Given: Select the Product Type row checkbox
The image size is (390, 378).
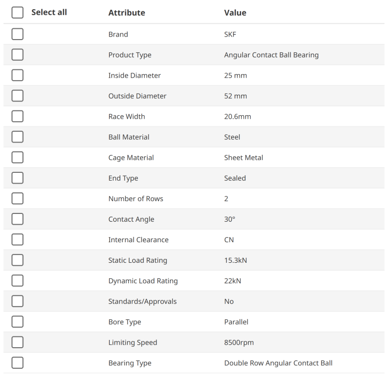Looking at the screenshot, I should pyautogui.click(x=18, y=55).
